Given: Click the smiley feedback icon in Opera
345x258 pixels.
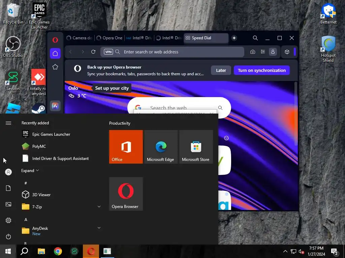Looking at the screenshot, I should click(x=226, y=138).
